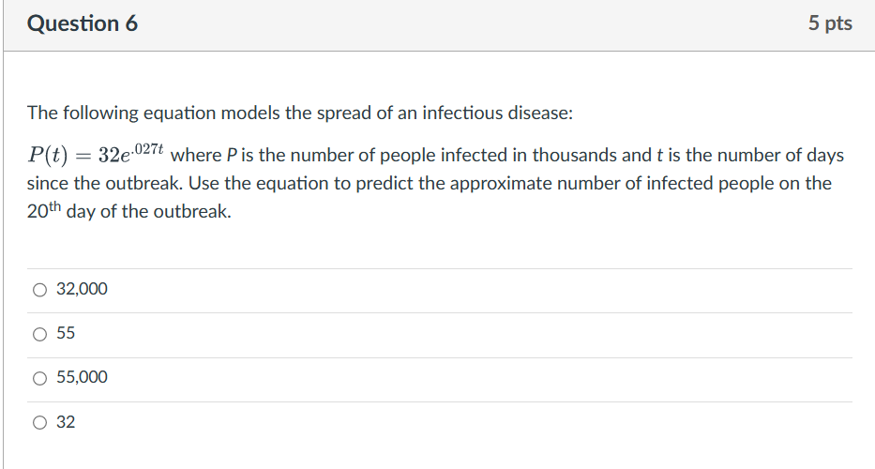Click the "32,000" answer label text
This screenshot has width=875, height=469.
tap(82, 289)
